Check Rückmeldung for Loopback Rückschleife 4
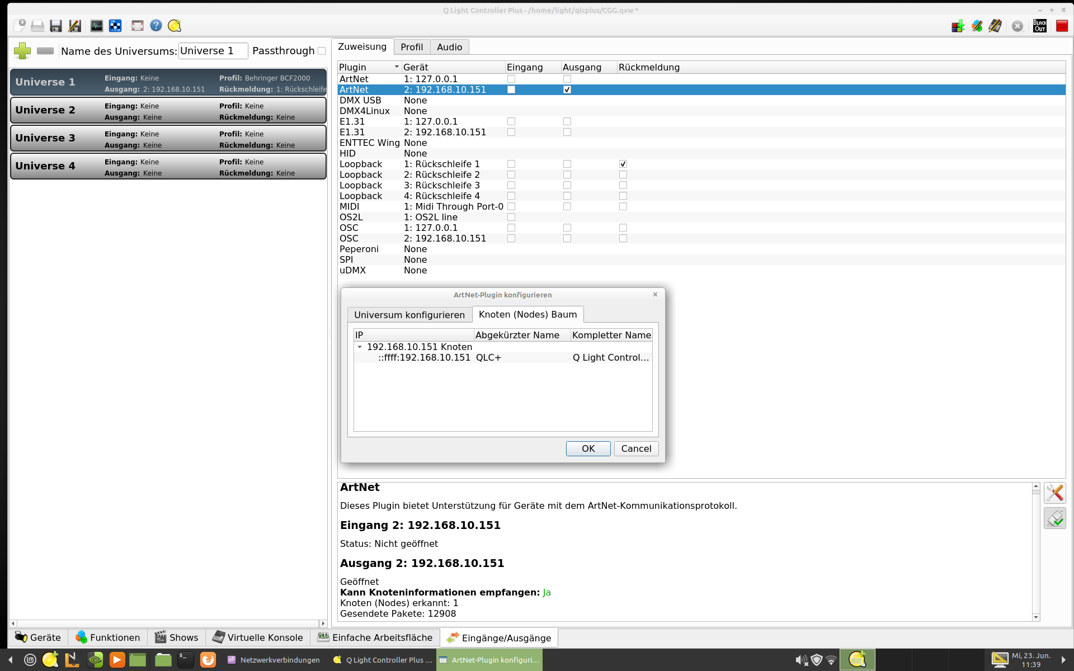 click(x=623, y=196)
